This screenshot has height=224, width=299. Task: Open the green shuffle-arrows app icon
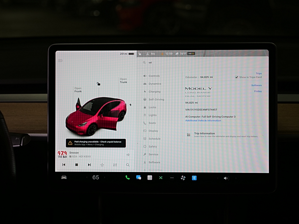tap(161, 178)
